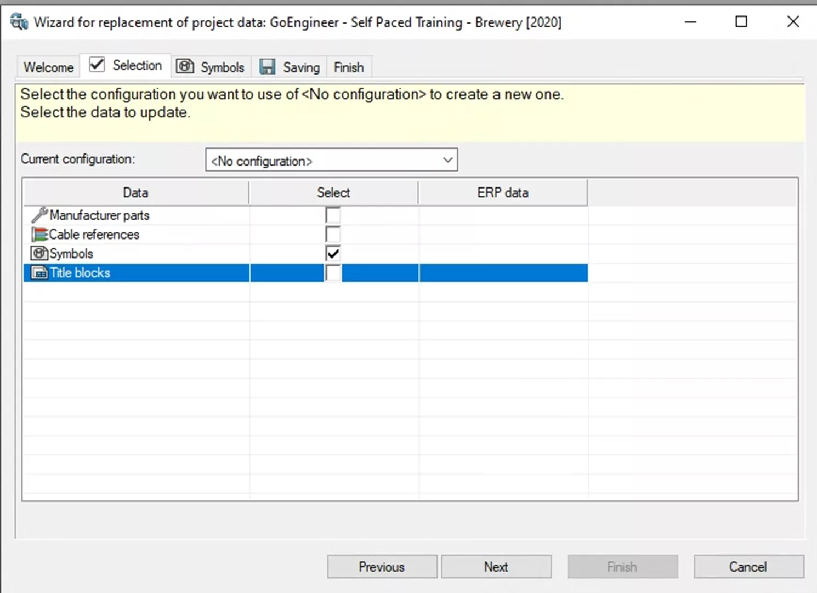The height and width of the screenshot is (593, 817).
Task: Click the Title blocks row icon
Action: (39, 273)
